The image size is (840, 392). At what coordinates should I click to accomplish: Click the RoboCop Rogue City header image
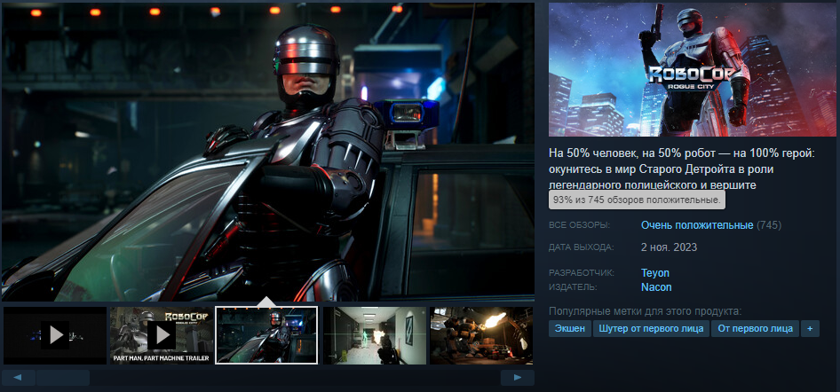[x=693, y=69]
